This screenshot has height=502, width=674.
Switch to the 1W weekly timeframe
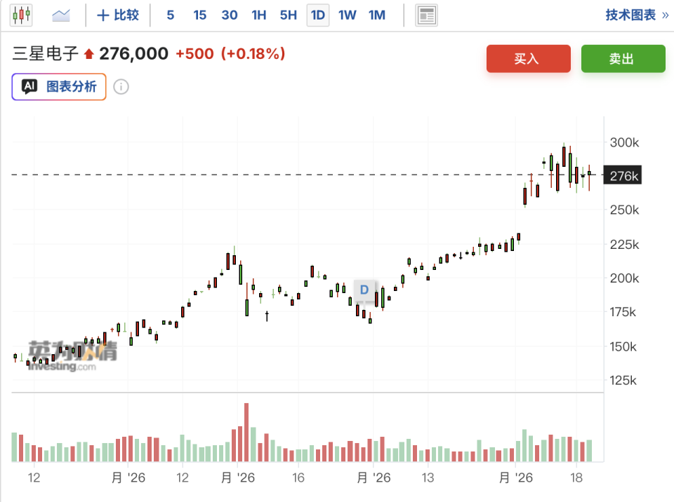348,15
